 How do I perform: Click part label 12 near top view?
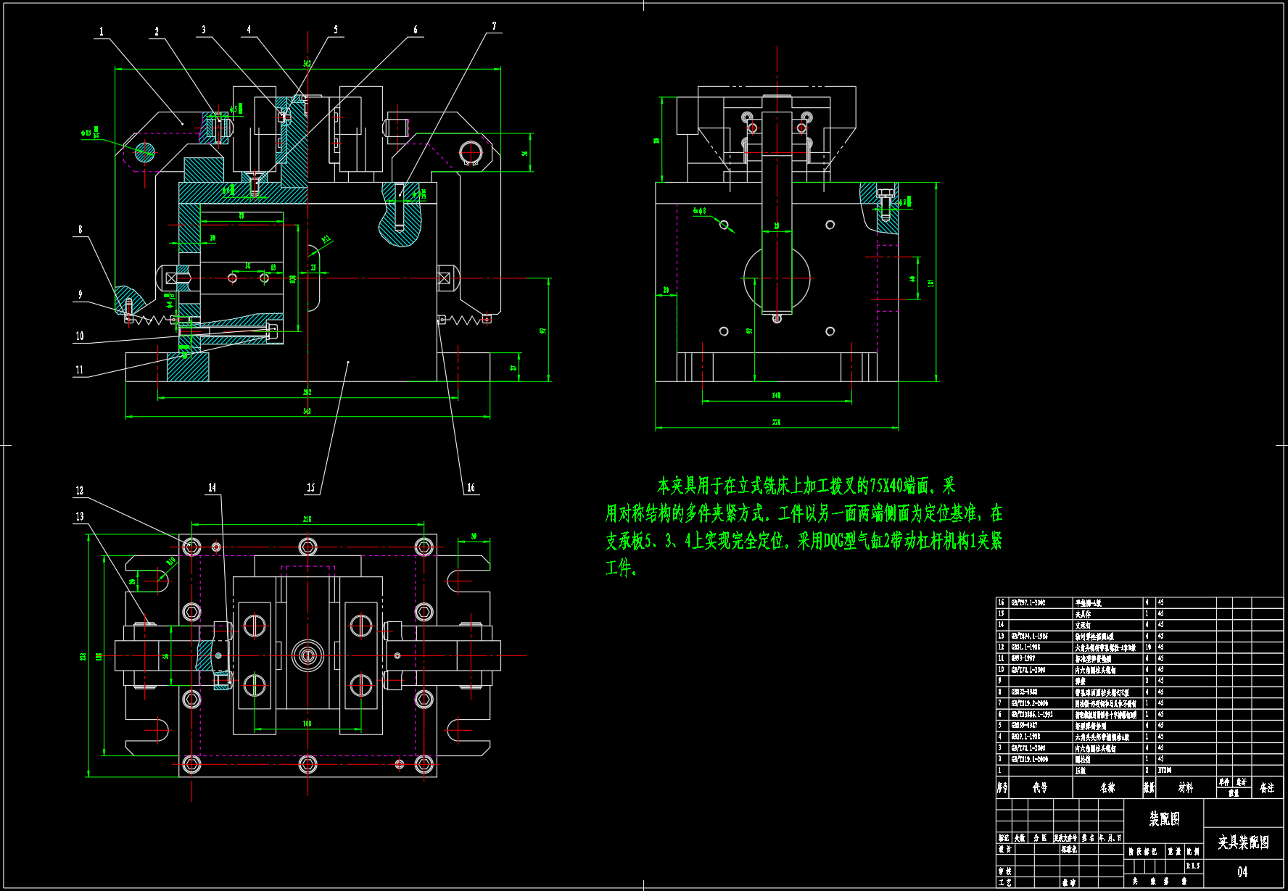pyautogui.click(x=80, y=490)
